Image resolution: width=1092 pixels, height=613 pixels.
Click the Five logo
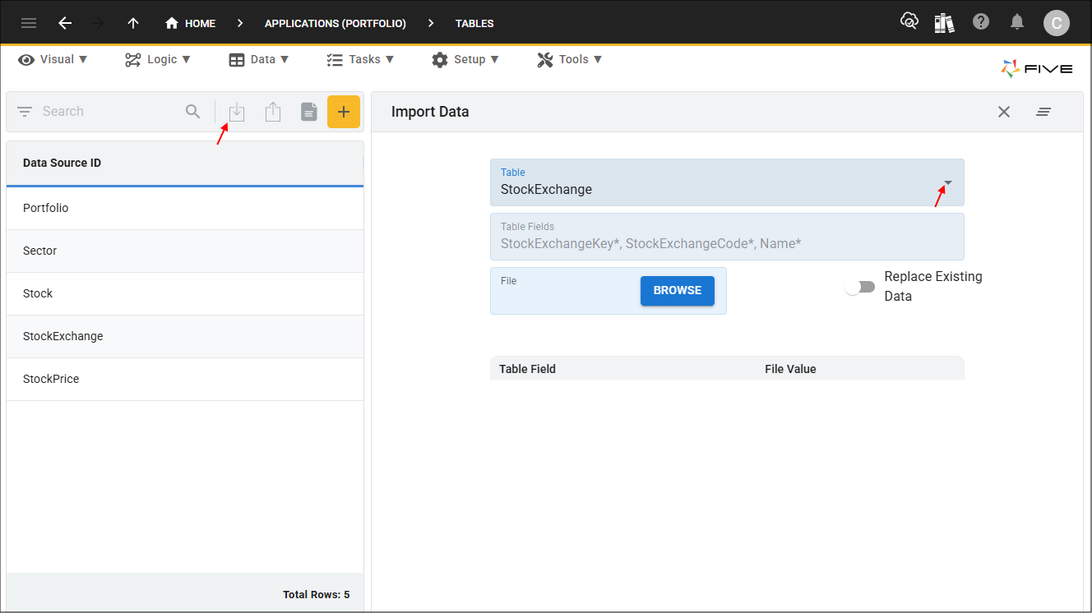[1037, 68]
